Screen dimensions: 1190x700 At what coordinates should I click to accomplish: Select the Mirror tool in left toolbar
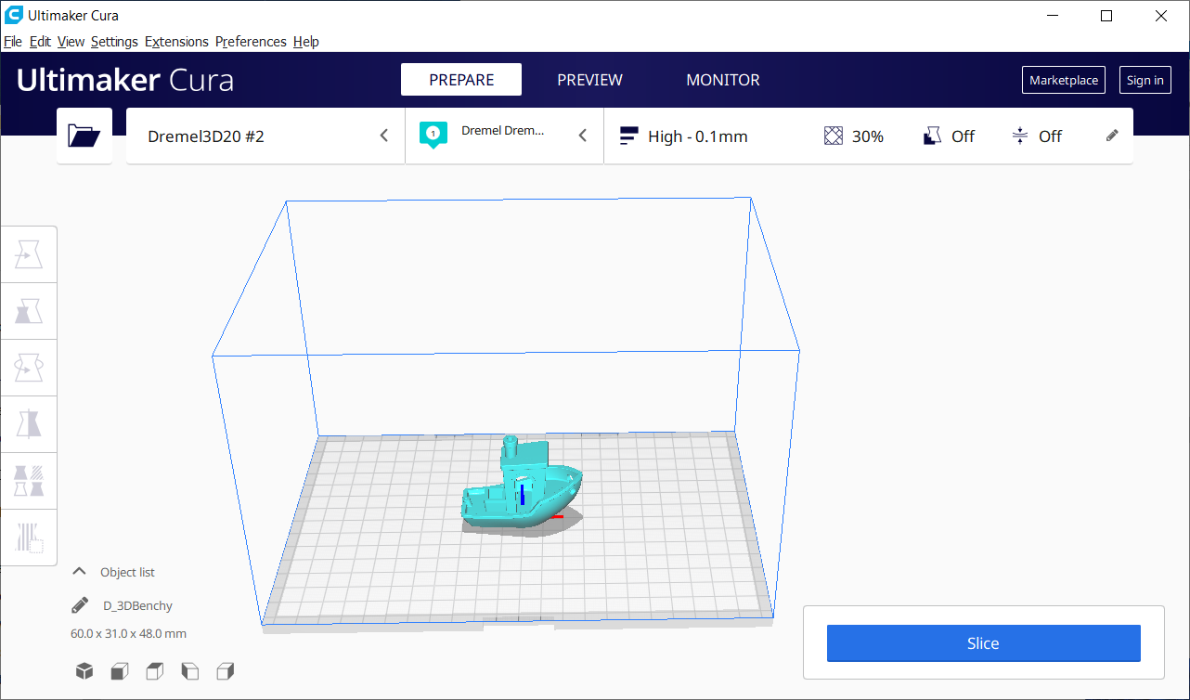[29, 424]
